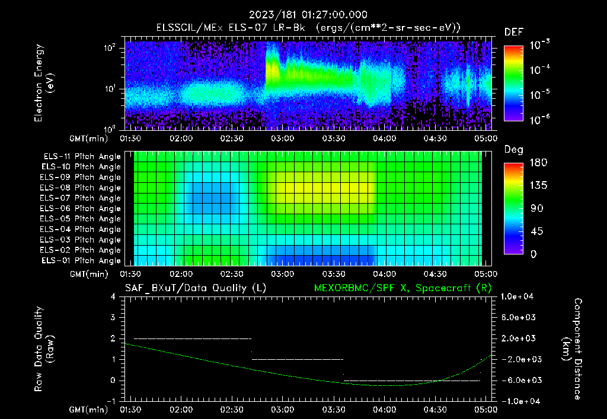The image size is (607, 419).
Task: Click the green MEXORBMC/SPF X, Spacecraft (R) legend
Action: pos(402,288)
